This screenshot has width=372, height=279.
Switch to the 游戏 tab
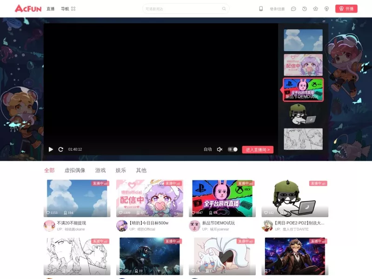(x=100, y=170)
